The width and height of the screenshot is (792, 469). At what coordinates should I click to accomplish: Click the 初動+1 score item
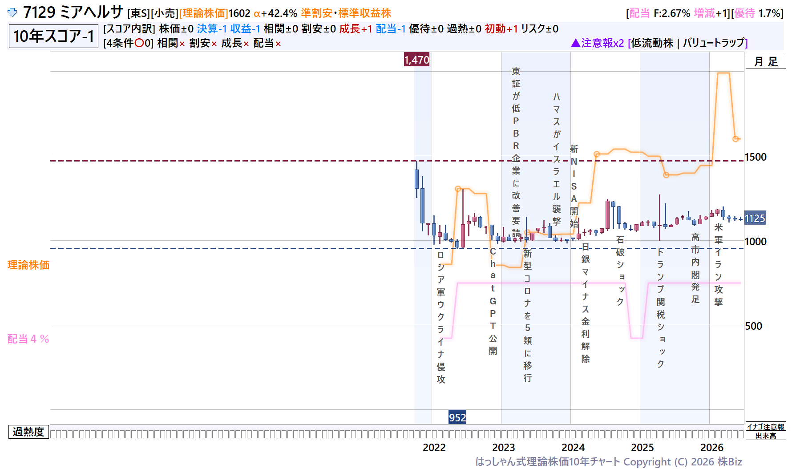point(501,28)
